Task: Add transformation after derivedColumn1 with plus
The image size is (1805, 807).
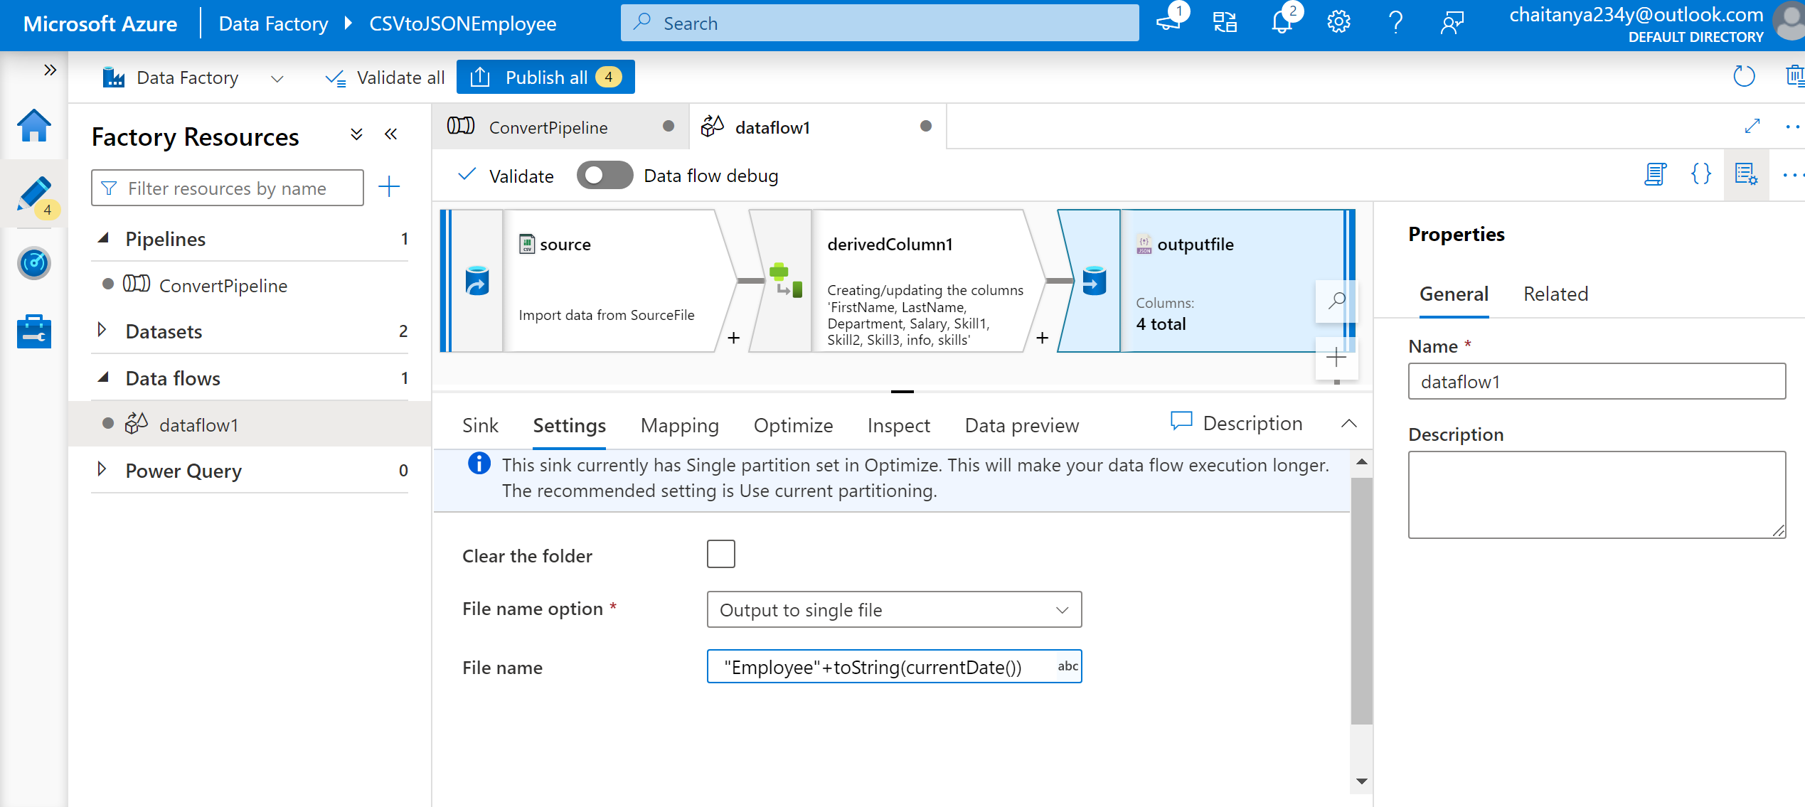Action: click(x=1042, y=338)
